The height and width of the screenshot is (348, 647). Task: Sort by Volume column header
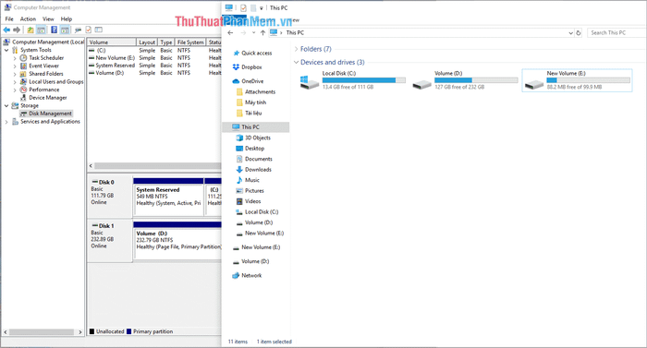(x=112, y=42)
